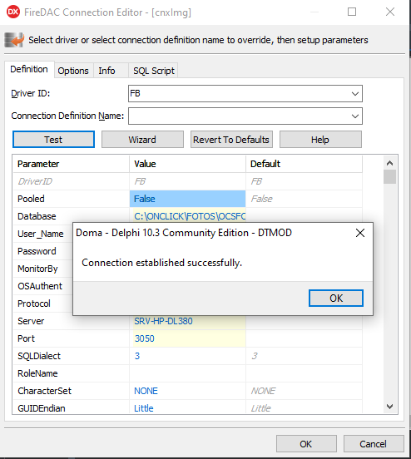The width and height of the screenshot is (411, 459).
Task: Select the MonitorBy parameter row label
Action: point(37,269)
